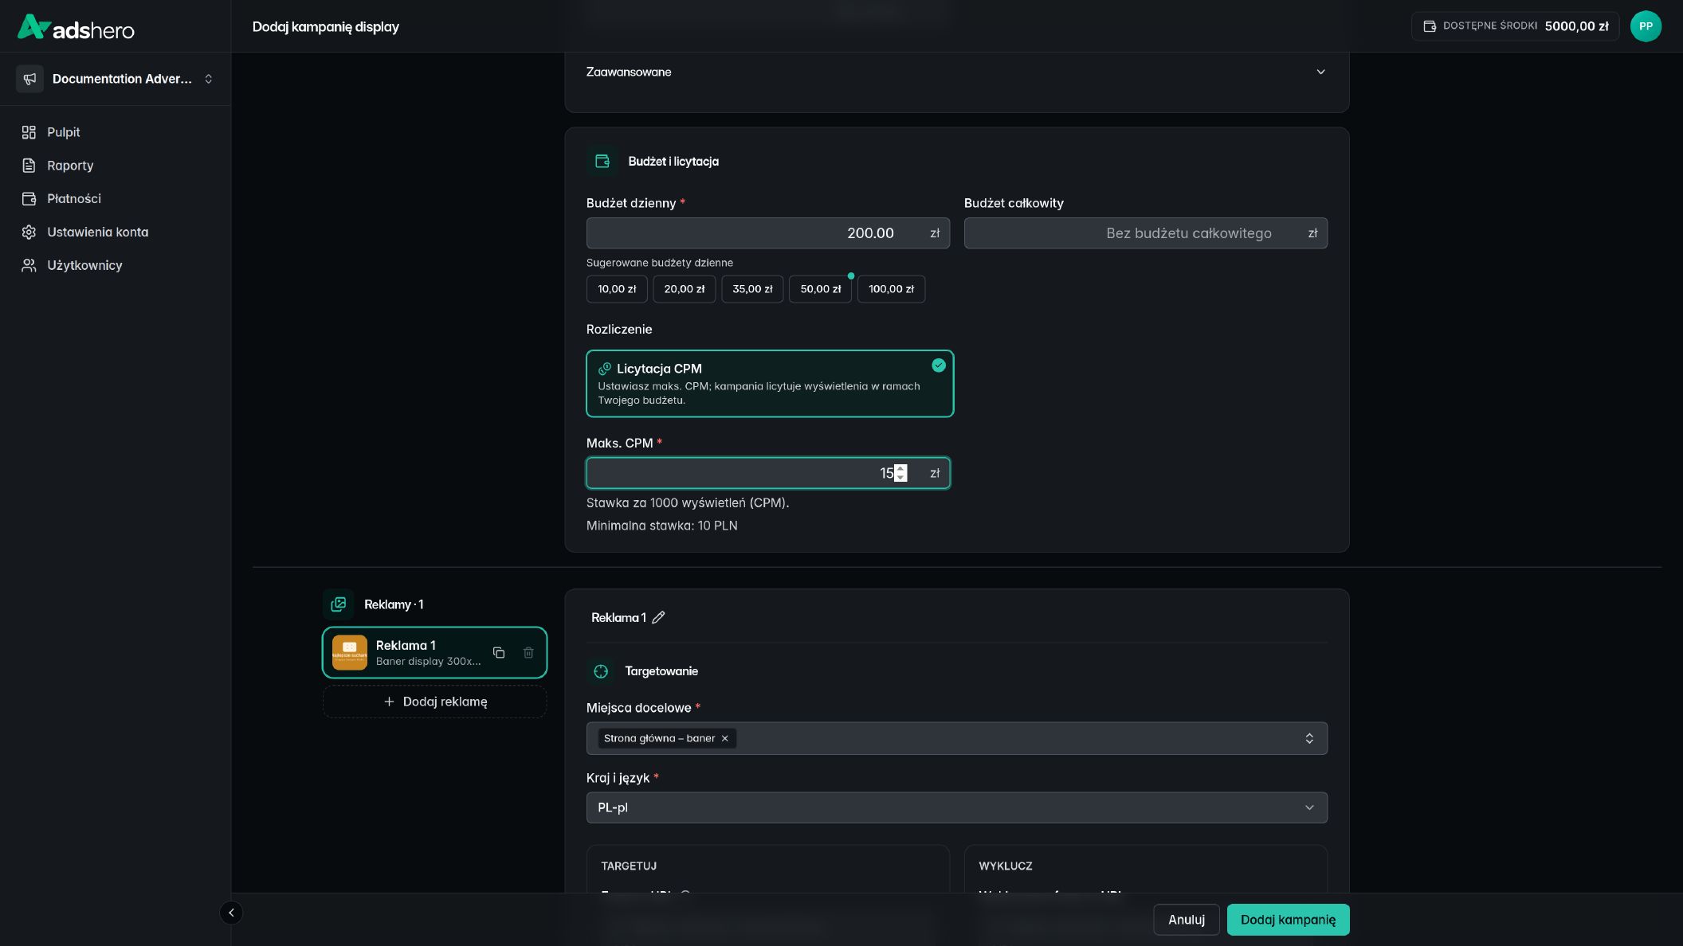Open Documentation Adver... account switcher

tap(116, 79)
